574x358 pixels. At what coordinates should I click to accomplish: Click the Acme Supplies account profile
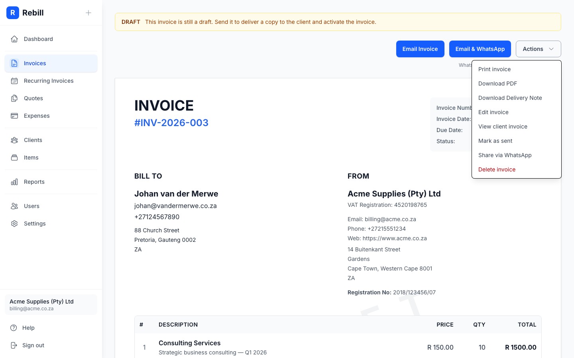[51, 305]
